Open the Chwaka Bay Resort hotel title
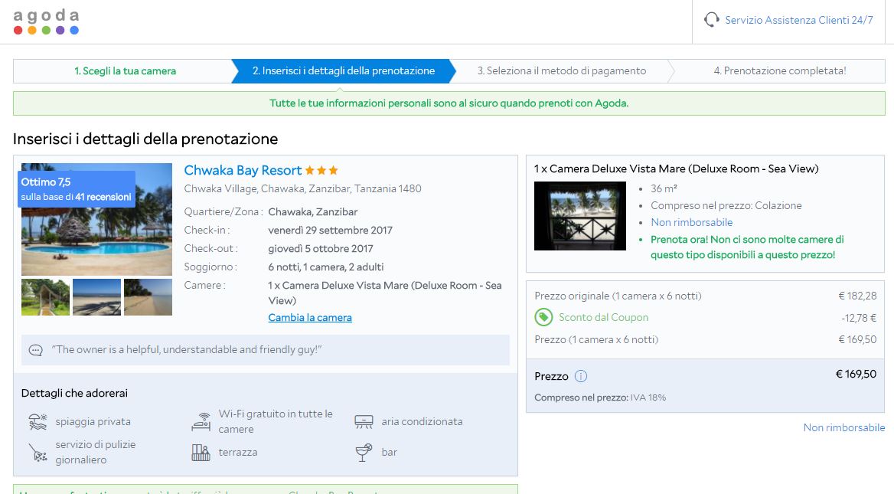Image resolution: width=894 pixels, height=494 pixels. 243,170
